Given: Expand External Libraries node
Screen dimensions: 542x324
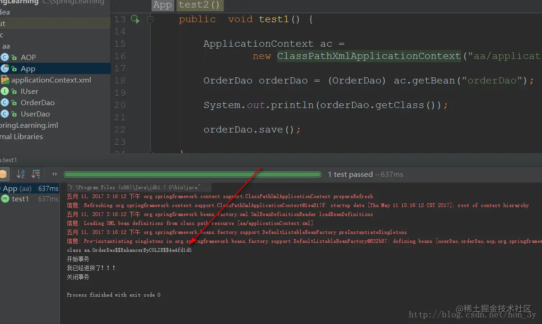Looking at the screenshot, I should point(21,137).
